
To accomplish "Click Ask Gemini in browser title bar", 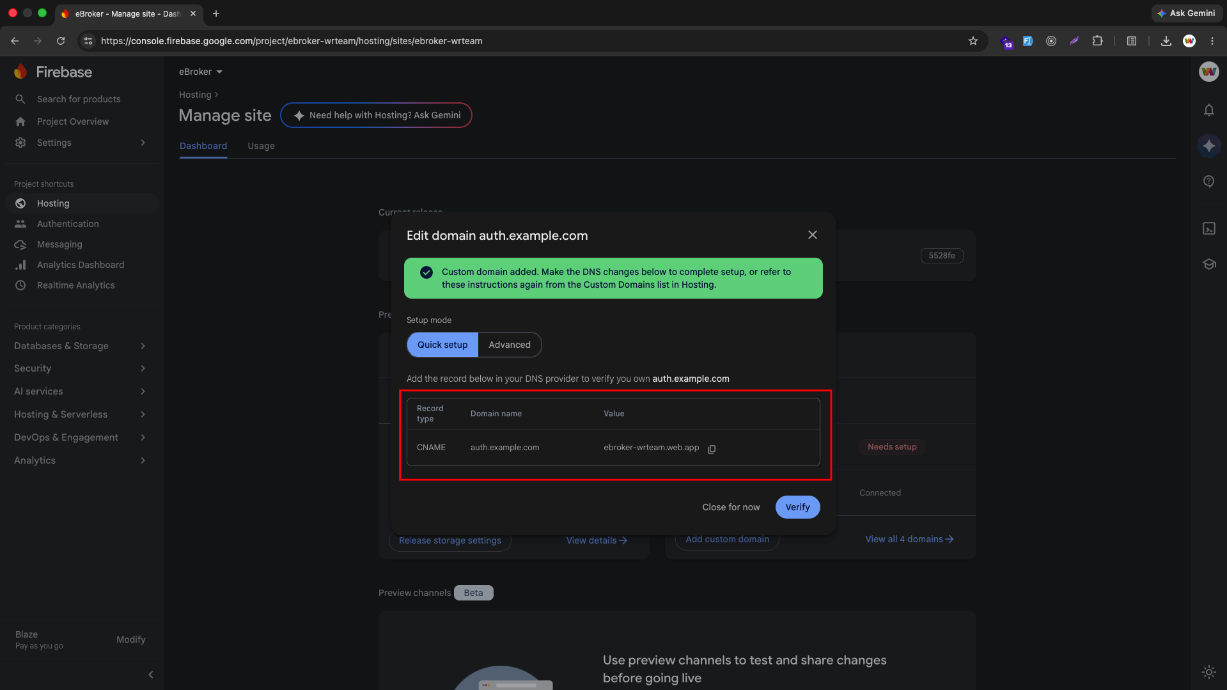I will coord(1187,13).
